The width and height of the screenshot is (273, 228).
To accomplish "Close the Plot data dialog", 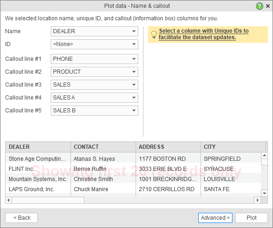I will pos(268,6).
